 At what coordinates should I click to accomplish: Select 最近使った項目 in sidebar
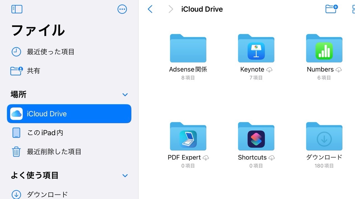(x=50, y=52)
